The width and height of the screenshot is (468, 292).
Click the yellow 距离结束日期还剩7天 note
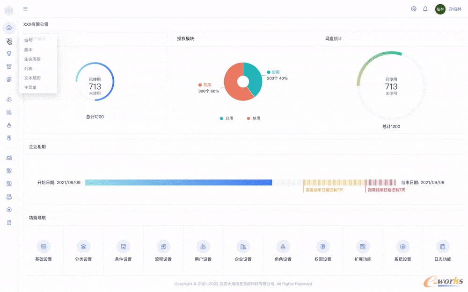[324, 190]
